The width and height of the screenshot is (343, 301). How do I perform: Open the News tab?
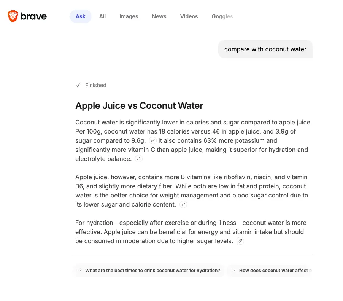tap(159, 16)
